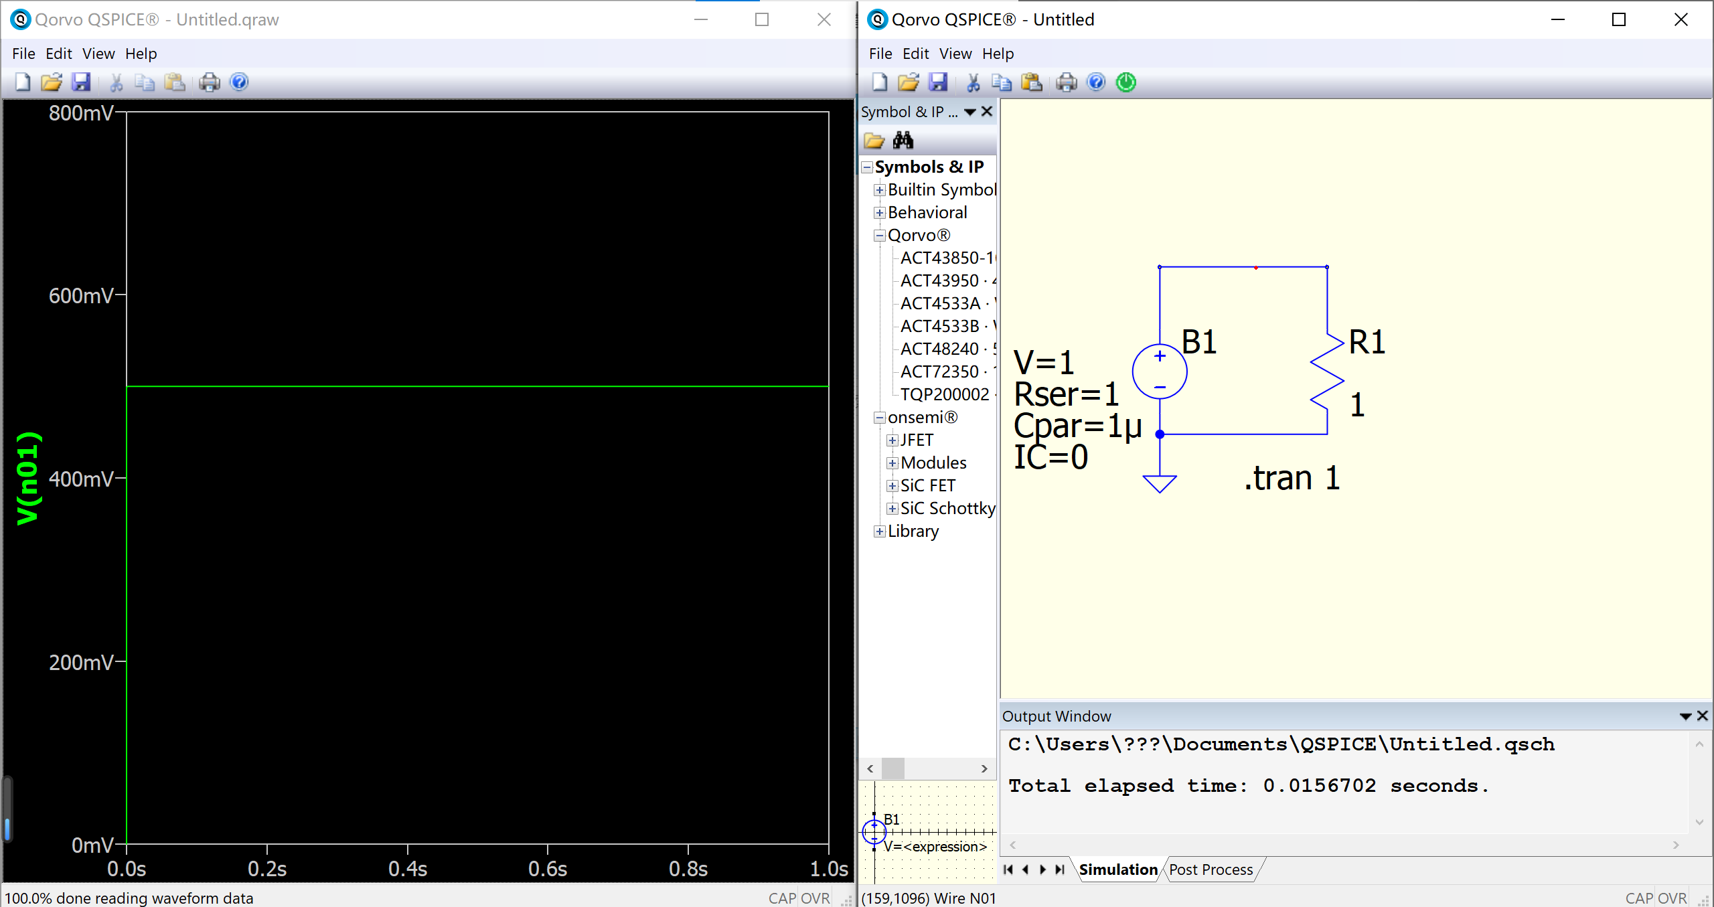The width and height of the screenshot is (1714, 907).
Task: Click the open folder icon in Symbol panel
Action: [874, 141]
